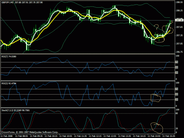
Task: Select the 208.25 price axis label
Action: pos(179,11)
